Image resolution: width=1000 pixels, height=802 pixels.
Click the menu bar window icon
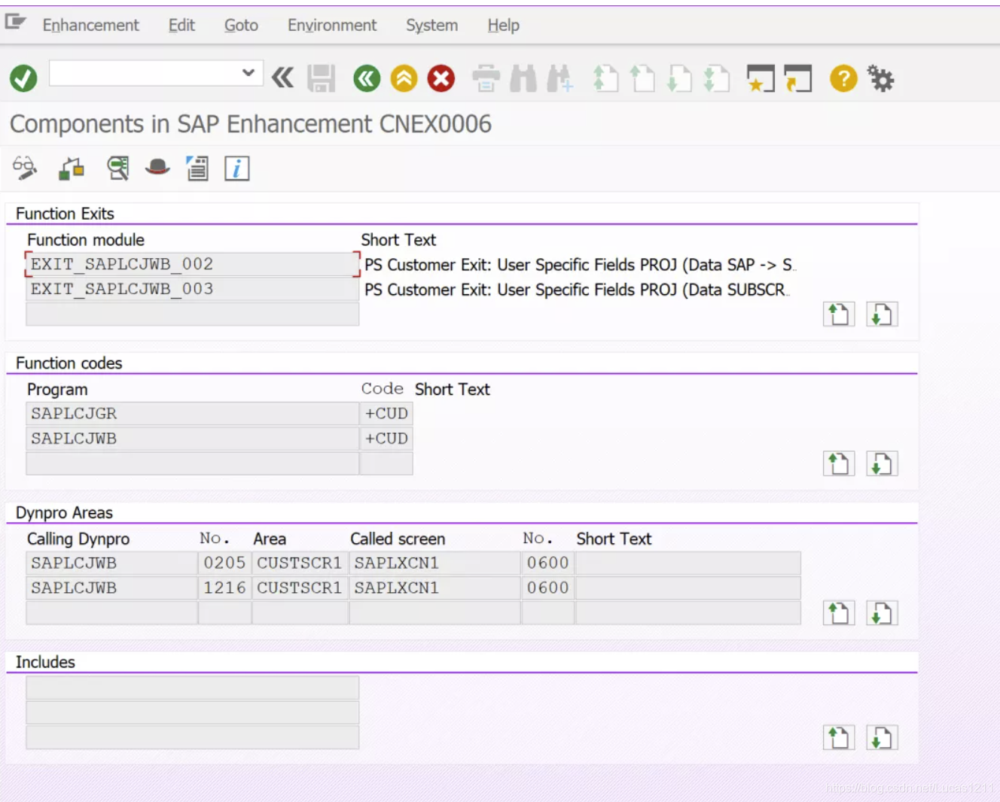(16, 22)
